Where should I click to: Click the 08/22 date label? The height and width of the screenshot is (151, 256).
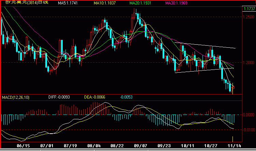(x=117, y=146)
